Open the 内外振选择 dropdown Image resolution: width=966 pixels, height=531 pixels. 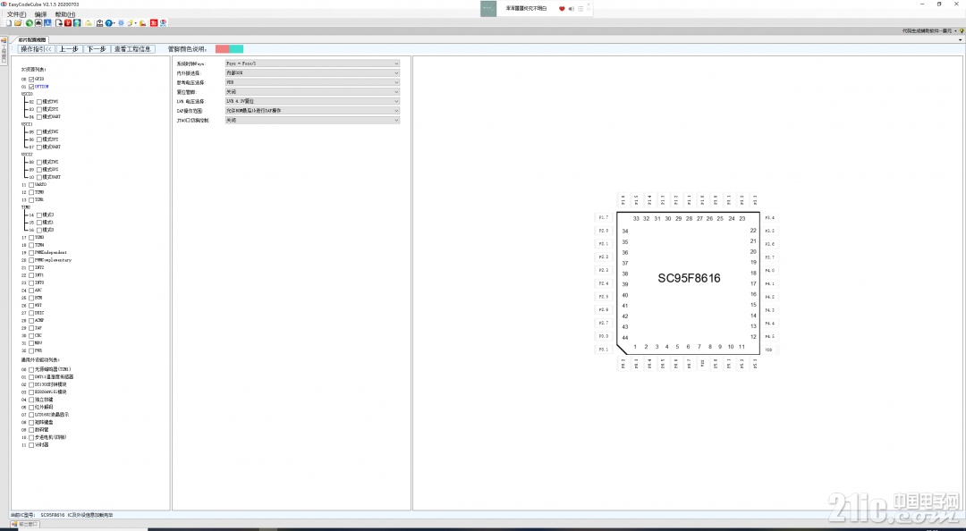point(312,72)
